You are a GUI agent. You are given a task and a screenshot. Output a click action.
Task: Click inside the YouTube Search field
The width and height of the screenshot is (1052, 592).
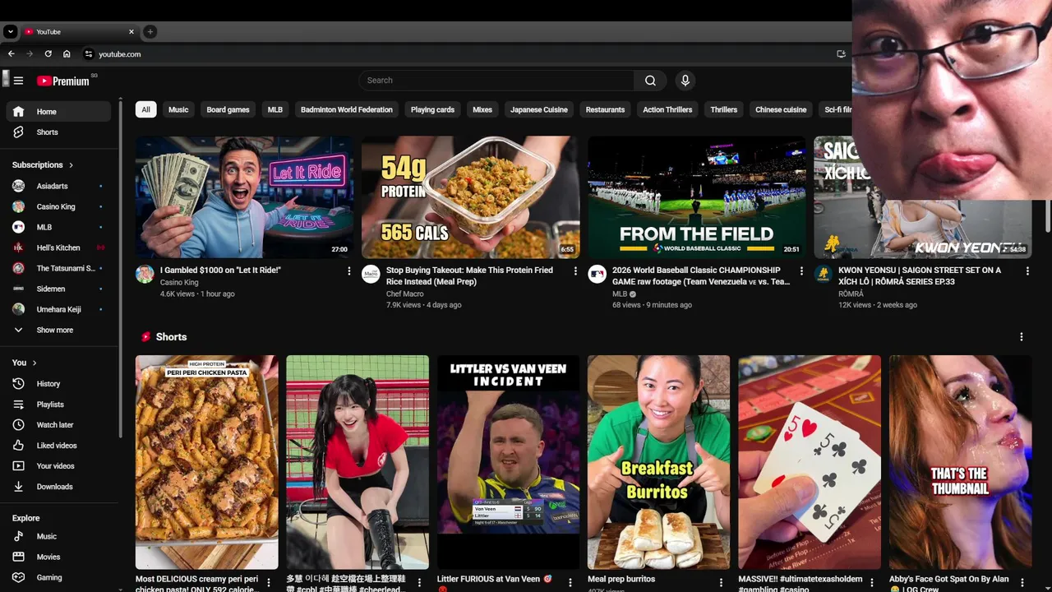(x=496, y=81)
